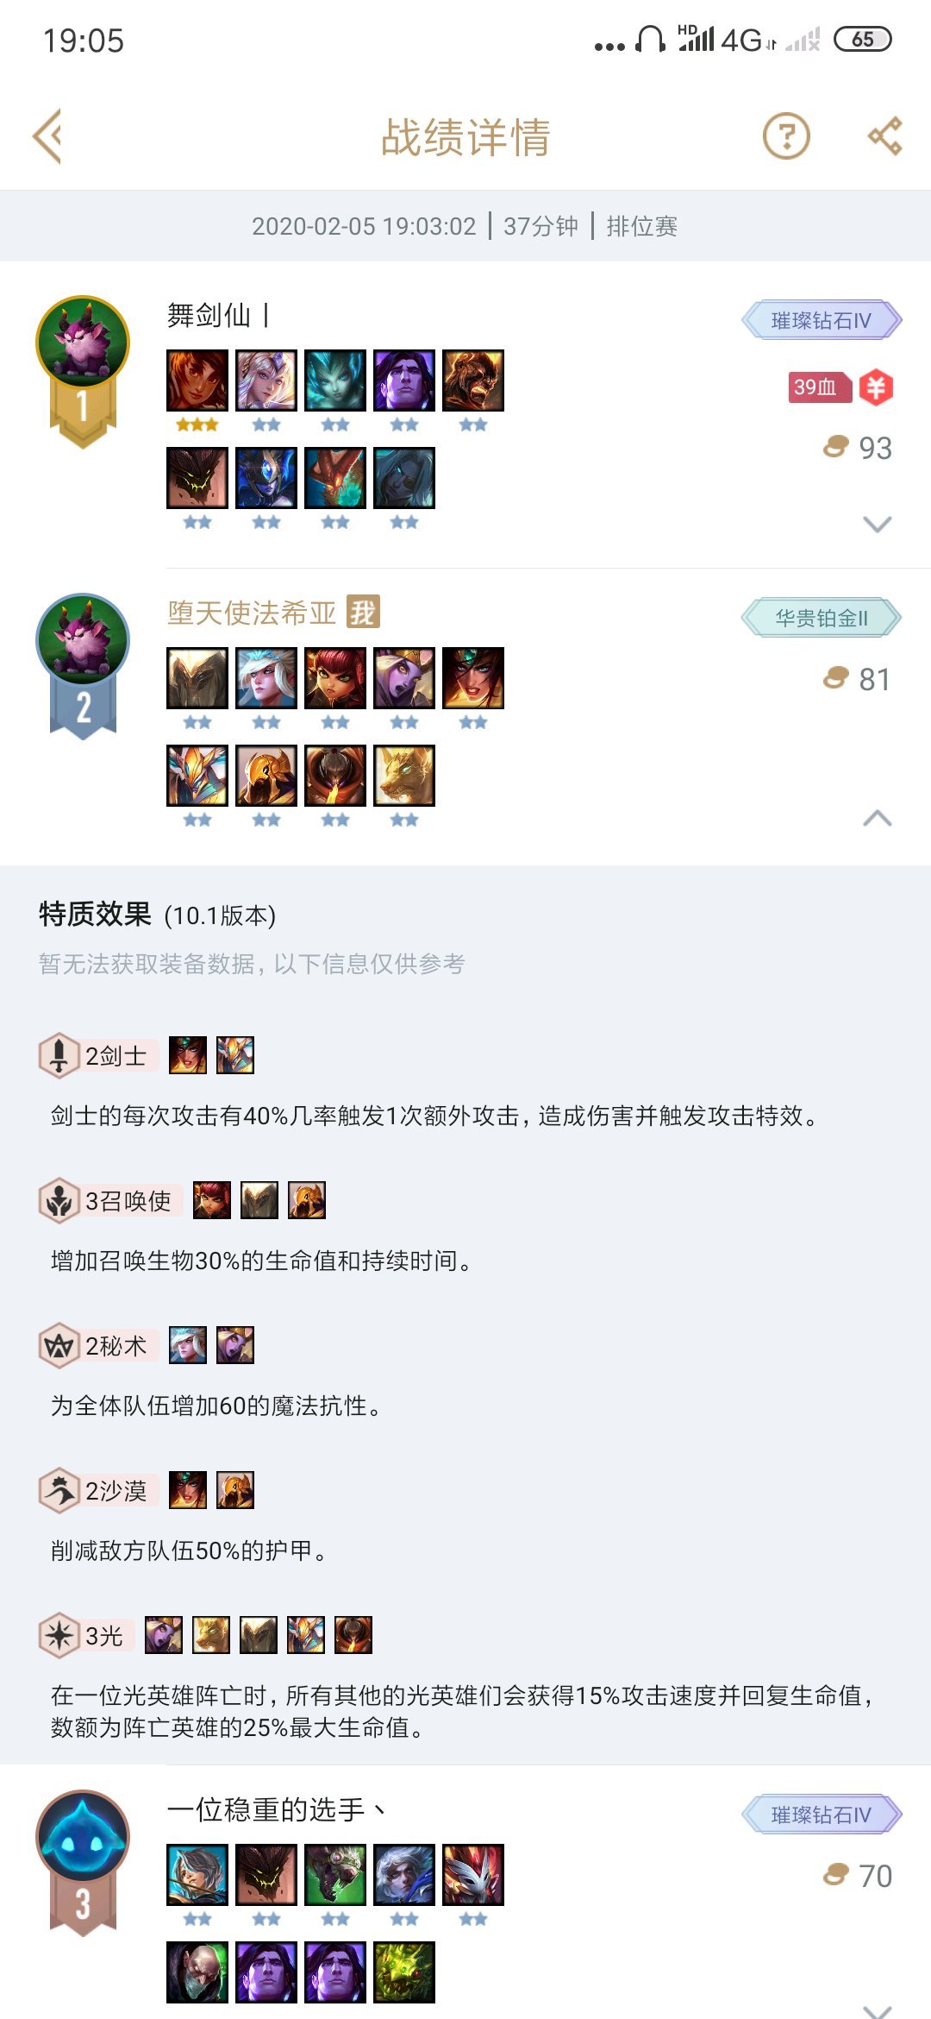
Task: Expand details for player 舞剑仙
Action: 877,524
